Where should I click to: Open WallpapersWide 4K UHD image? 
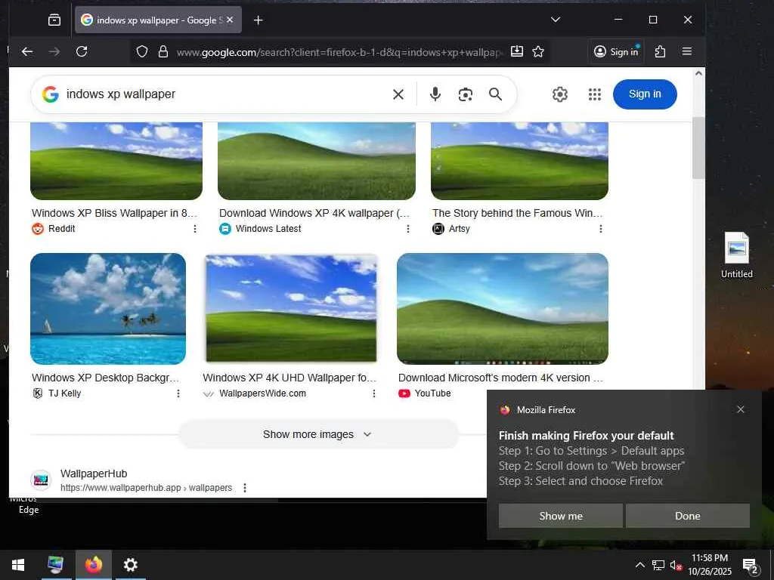[291, 309]
